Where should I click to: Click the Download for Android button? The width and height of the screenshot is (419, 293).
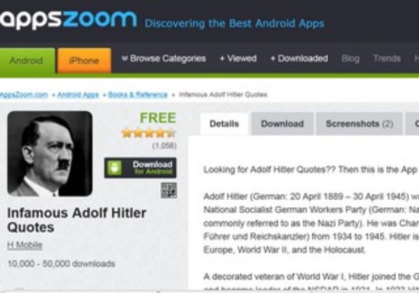140,168
